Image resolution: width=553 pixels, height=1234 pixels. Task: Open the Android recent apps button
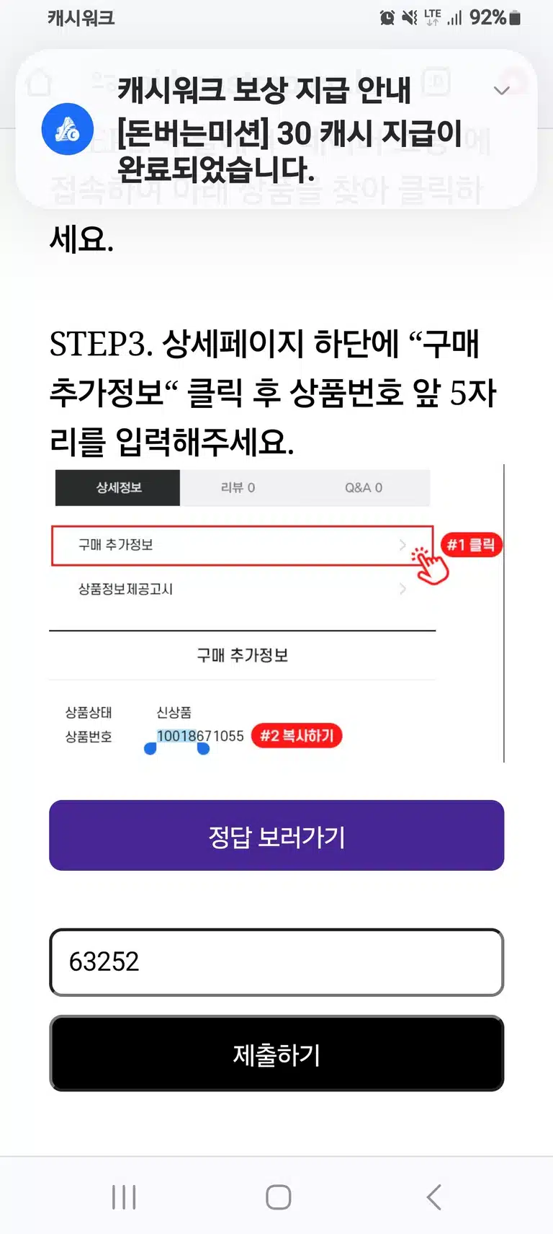tap(124, 1197)
